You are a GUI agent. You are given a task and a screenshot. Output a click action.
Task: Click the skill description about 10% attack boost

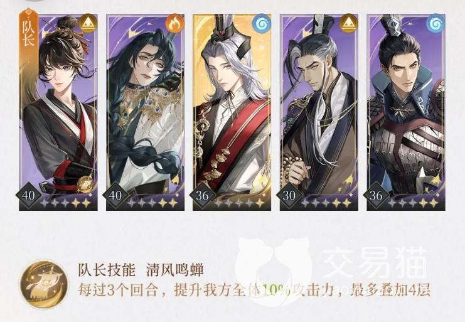(x=254, y=290)
